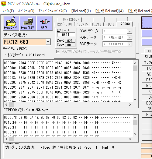This screenshot has width=152, height=159.
Task: Open the communication settings connector icon
Action: pos(45,23)
